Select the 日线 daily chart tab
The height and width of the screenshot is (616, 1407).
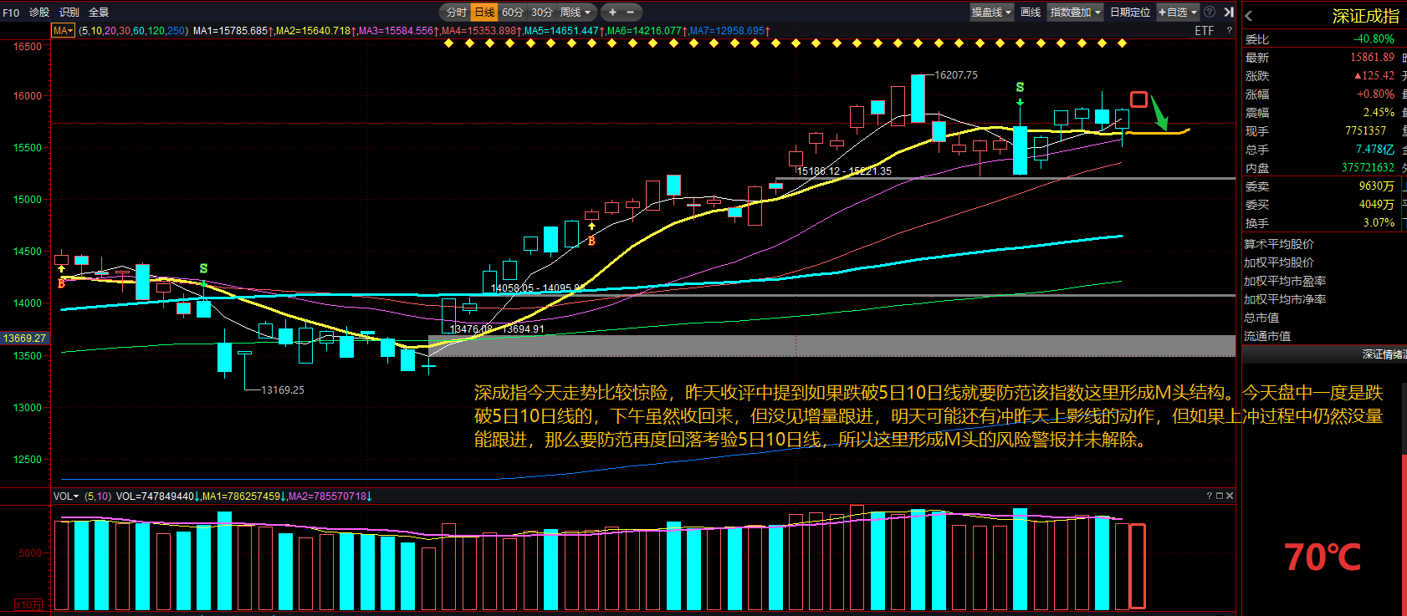click(485, 12)
